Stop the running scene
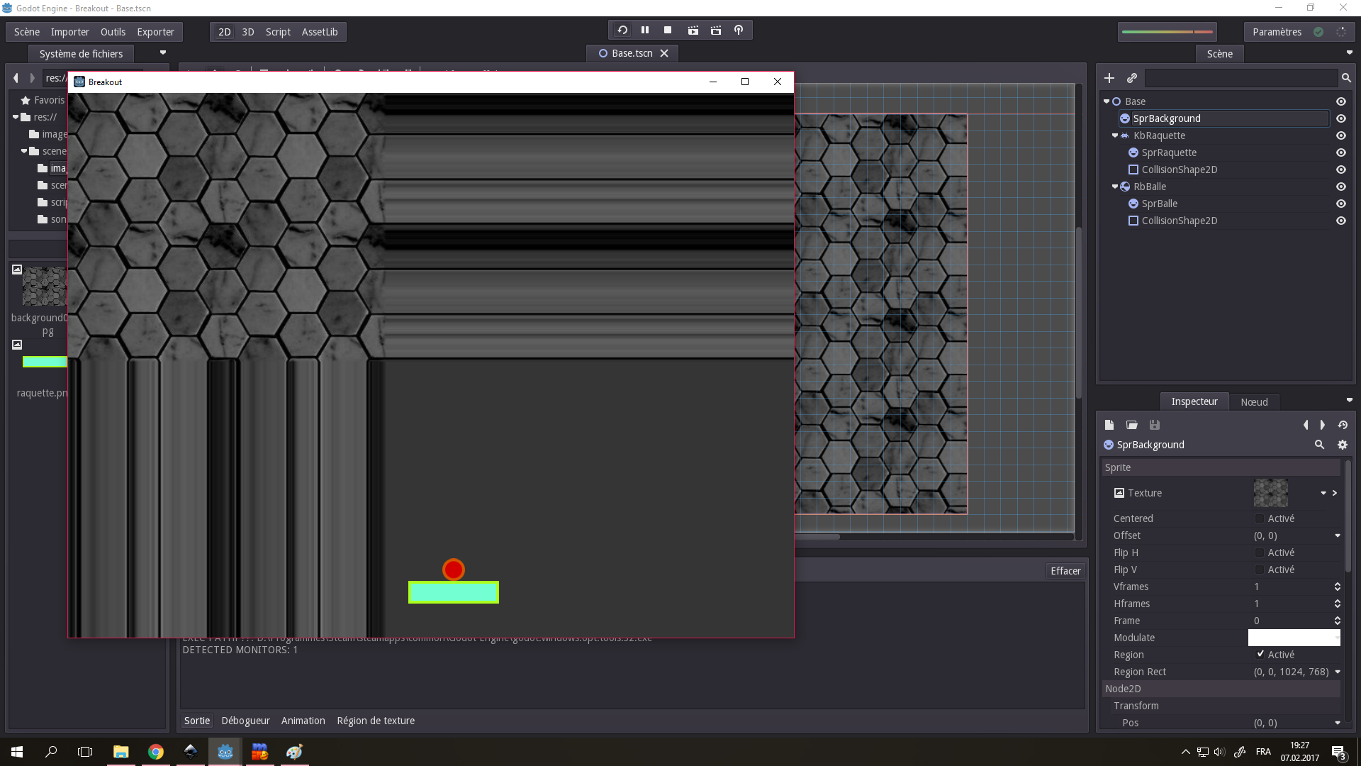The height and width of the screenshot is (766, 1361). pos(668,30)
